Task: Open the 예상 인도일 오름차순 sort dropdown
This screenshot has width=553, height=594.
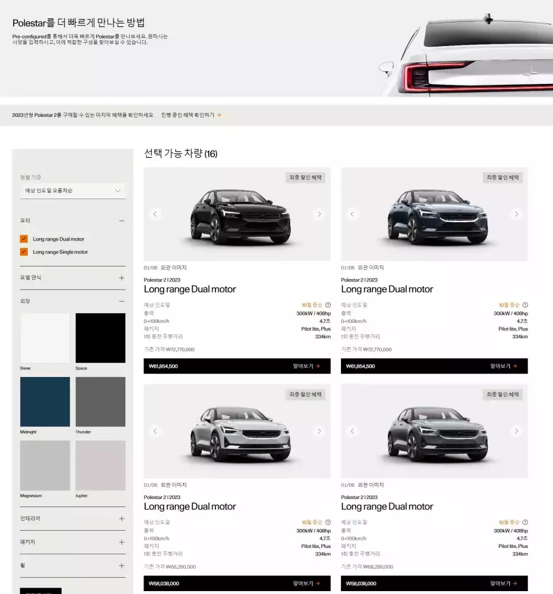Action: [73, 191]
